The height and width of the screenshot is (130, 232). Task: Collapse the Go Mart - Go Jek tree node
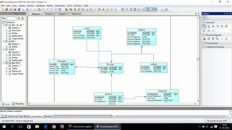pos(3,25)
